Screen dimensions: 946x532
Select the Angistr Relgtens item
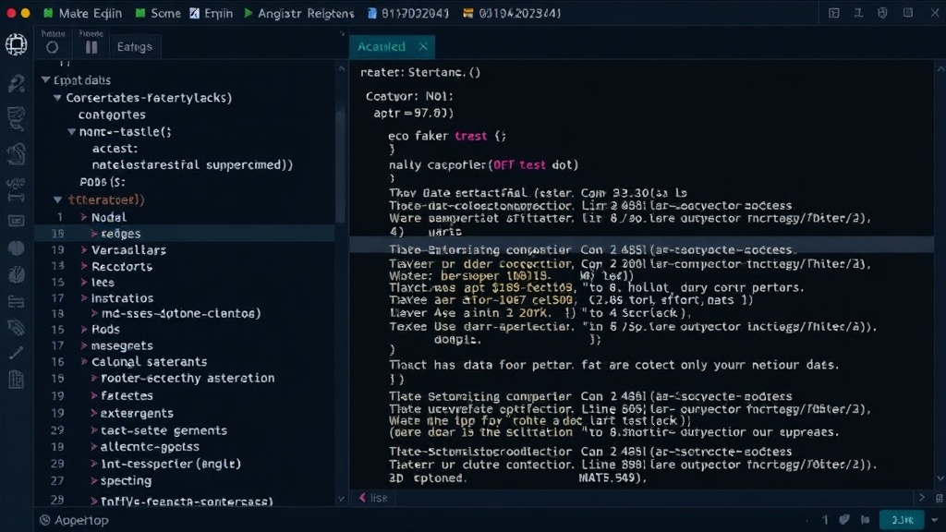[306, 13]
